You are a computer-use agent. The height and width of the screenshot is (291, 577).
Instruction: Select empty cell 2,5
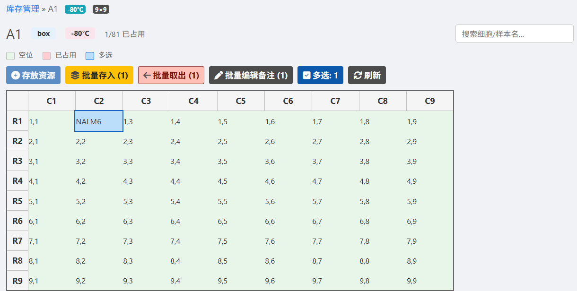[x=241, y=141]
